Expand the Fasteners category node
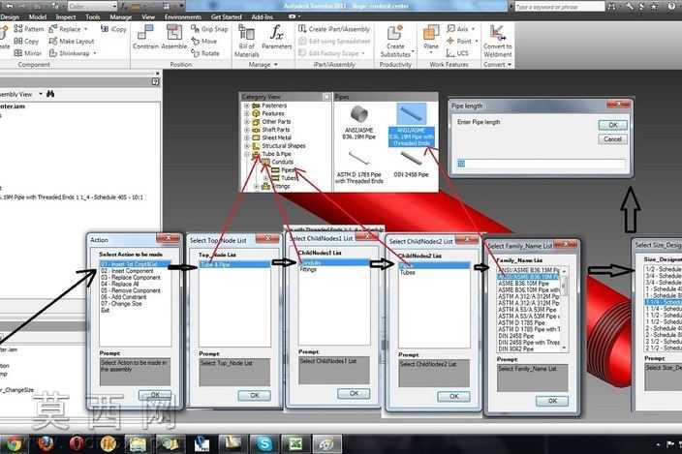The image size is (682, 454). [x=247, y=106]
